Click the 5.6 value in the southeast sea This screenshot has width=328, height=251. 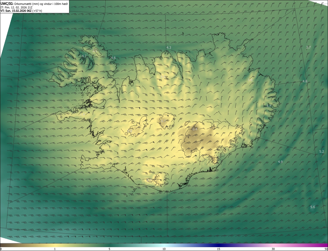(x=313, y=207)
